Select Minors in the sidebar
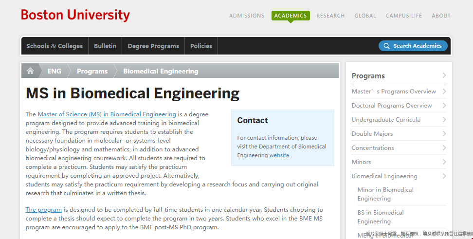473x239 pixels. click(x=361, y=162)
